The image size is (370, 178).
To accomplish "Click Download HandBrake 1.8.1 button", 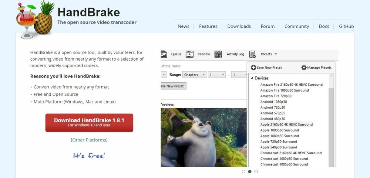I will [x=89, y=123].
